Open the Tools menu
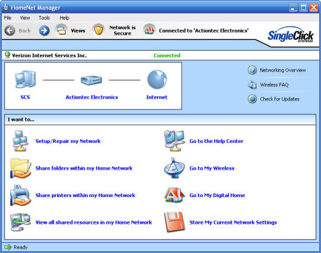The image size is (321, 253). 44,18
